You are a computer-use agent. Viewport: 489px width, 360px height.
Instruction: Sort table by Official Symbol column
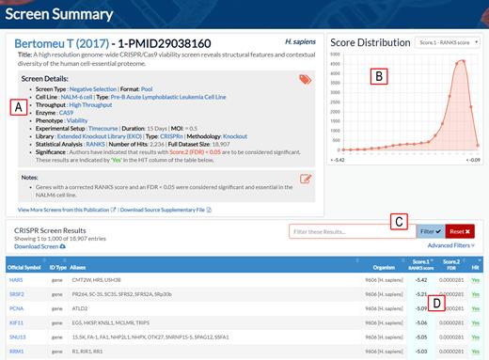tap(24, 267)
